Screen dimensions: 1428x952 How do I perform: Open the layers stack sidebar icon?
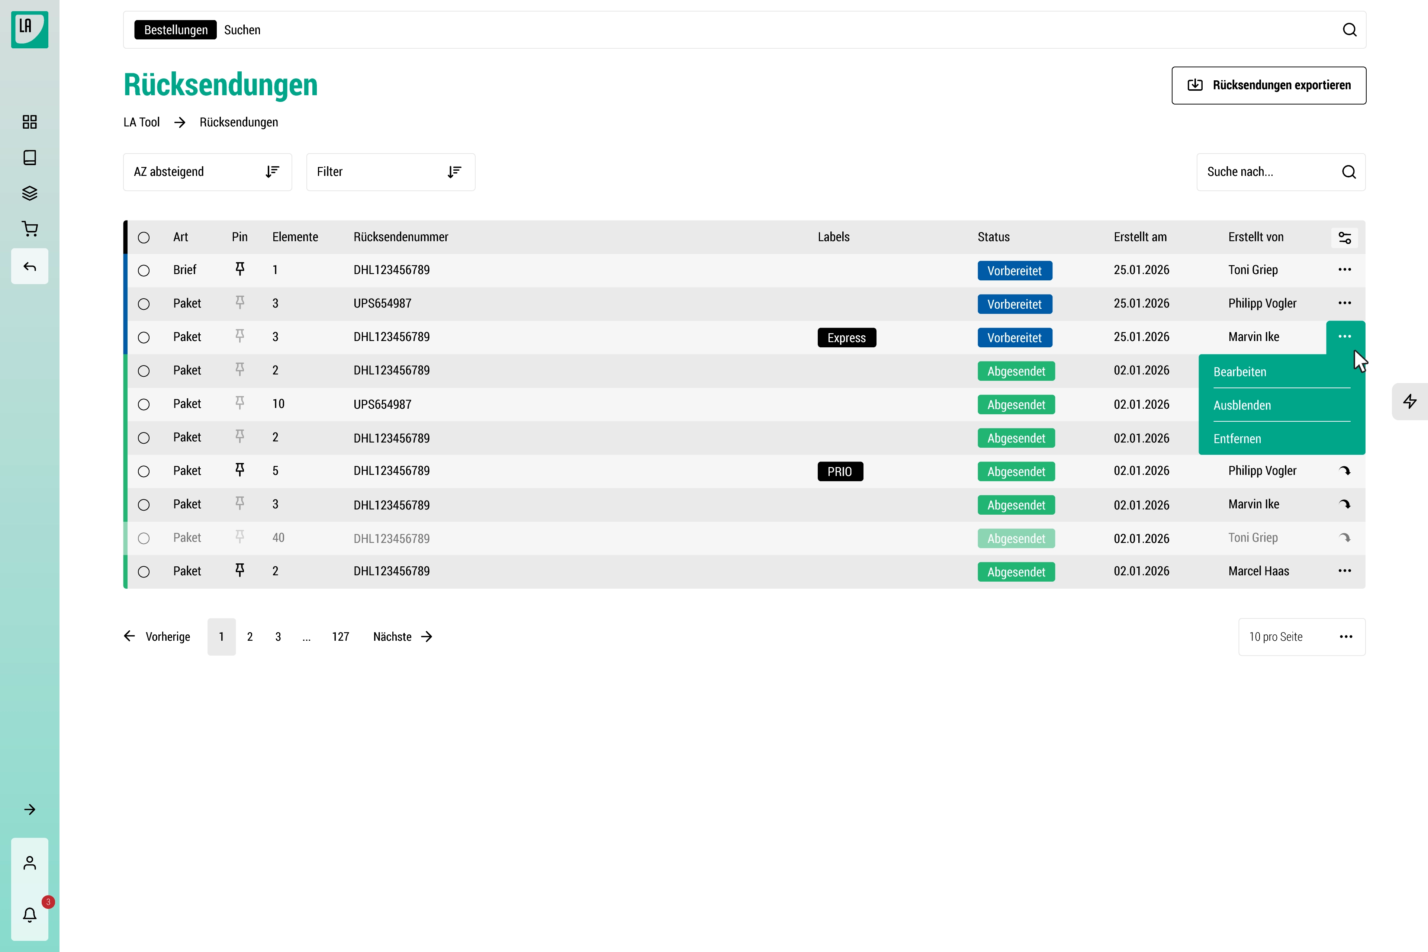(29, 193)
